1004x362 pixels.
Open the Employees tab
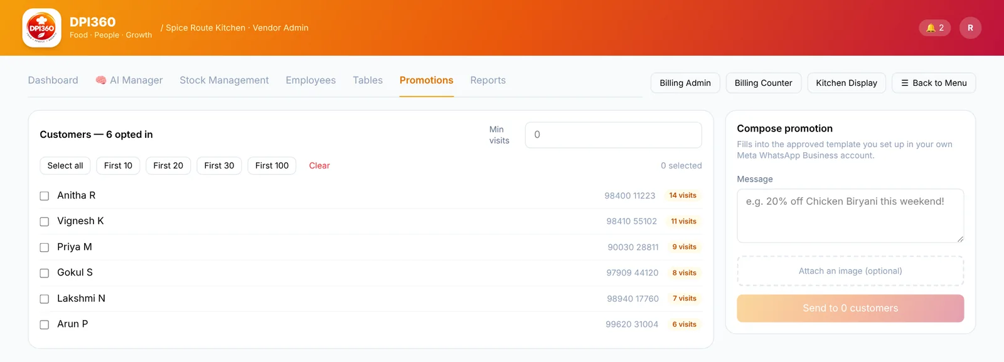coord(311,80)
